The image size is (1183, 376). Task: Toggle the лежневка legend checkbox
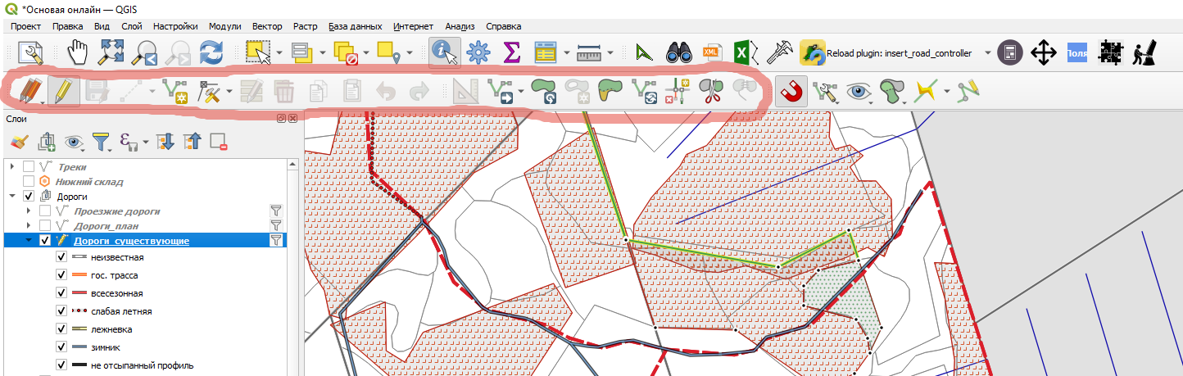pyautogui.click(x=61, y=329)
